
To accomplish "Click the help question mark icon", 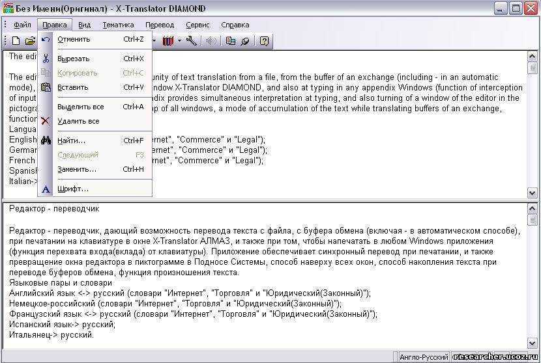I will coord(264,40).
